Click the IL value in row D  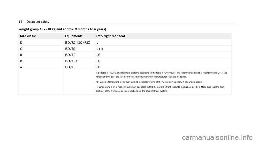click(x=97, y=43)
